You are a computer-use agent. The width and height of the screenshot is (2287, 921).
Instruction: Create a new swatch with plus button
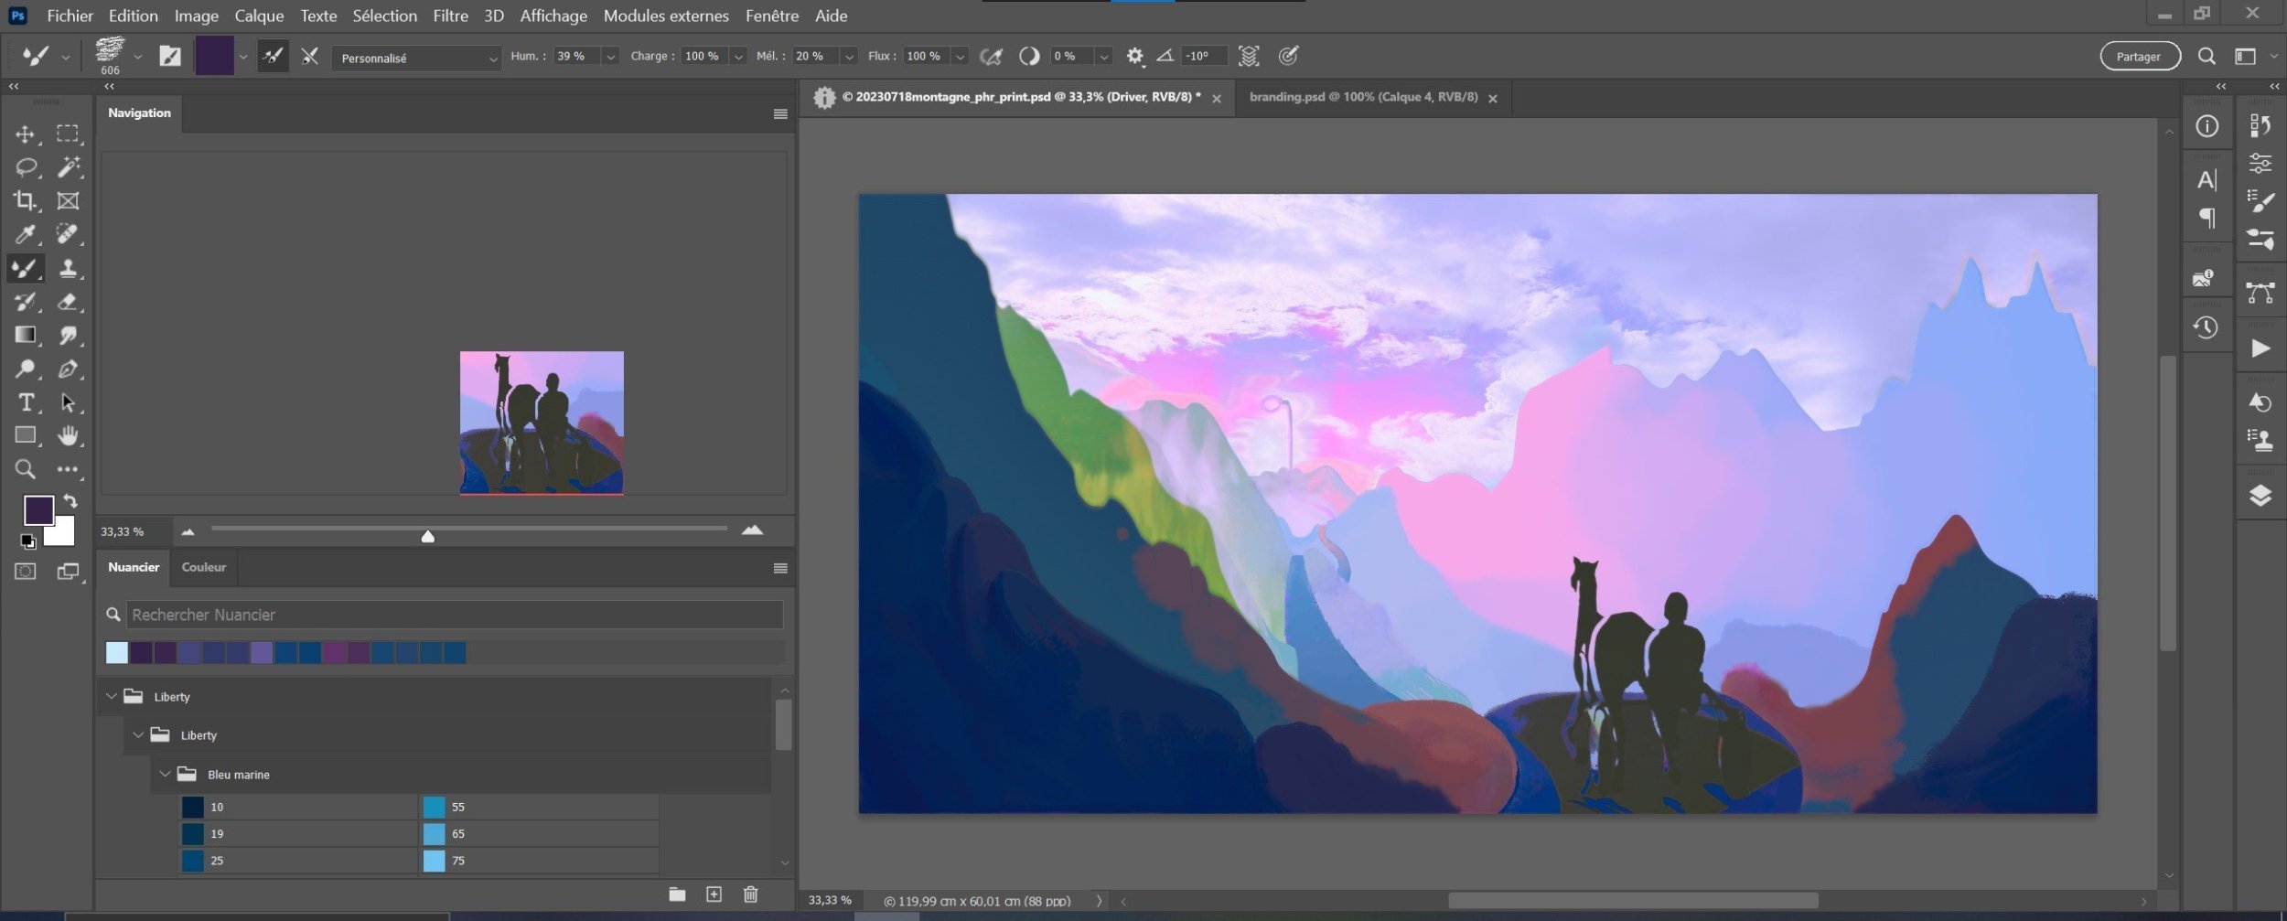714,894
